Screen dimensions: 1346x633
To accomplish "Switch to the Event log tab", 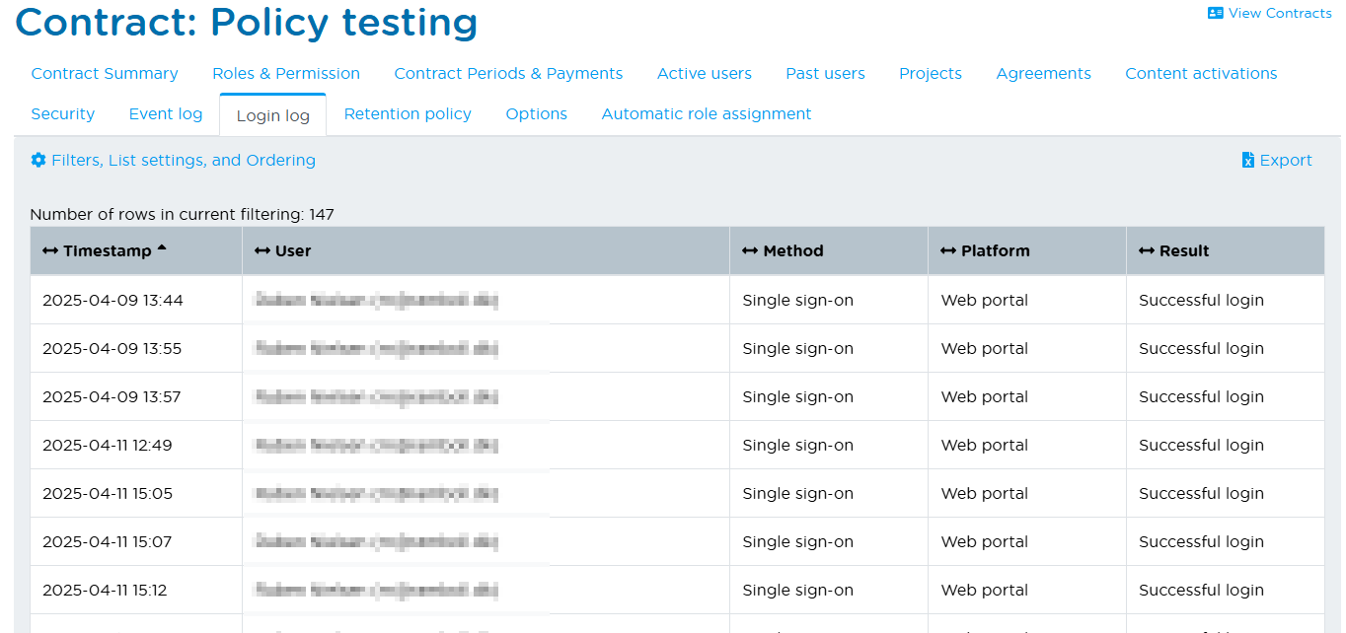I will tap(165, 113).
